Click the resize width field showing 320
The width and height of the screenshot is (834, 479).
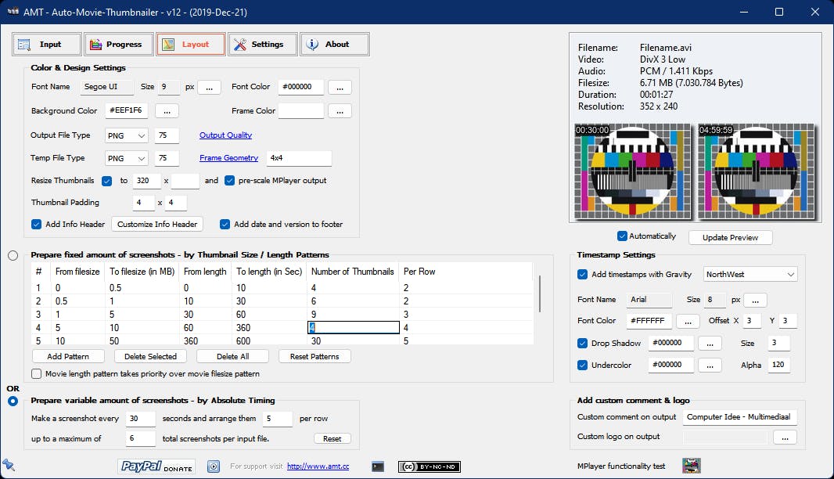tap(147, 181)
